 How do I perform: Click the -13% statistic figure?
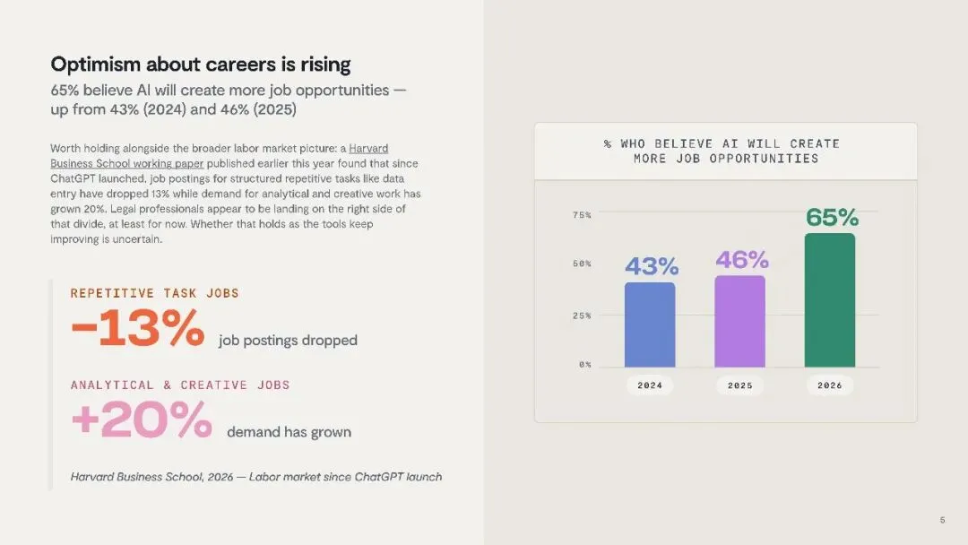[138, 328]
